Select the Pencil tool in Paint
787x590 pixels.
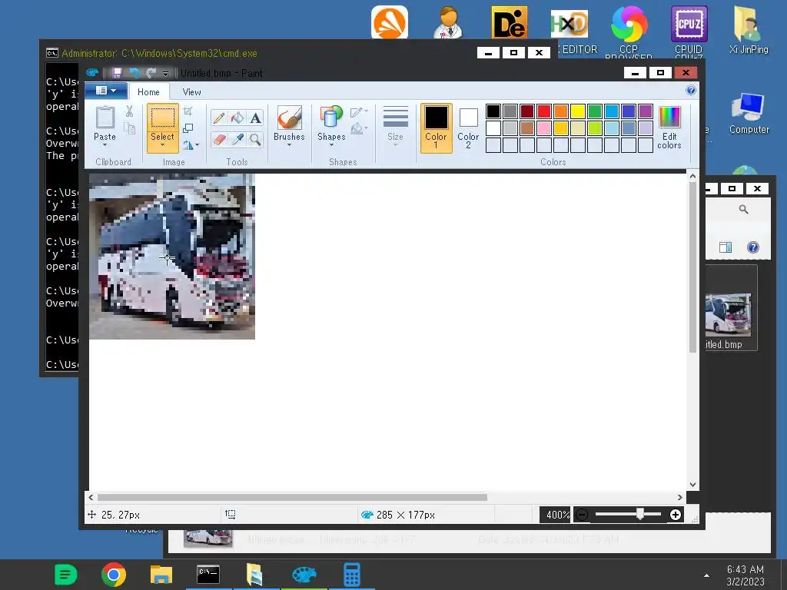[x=219, y=118]
